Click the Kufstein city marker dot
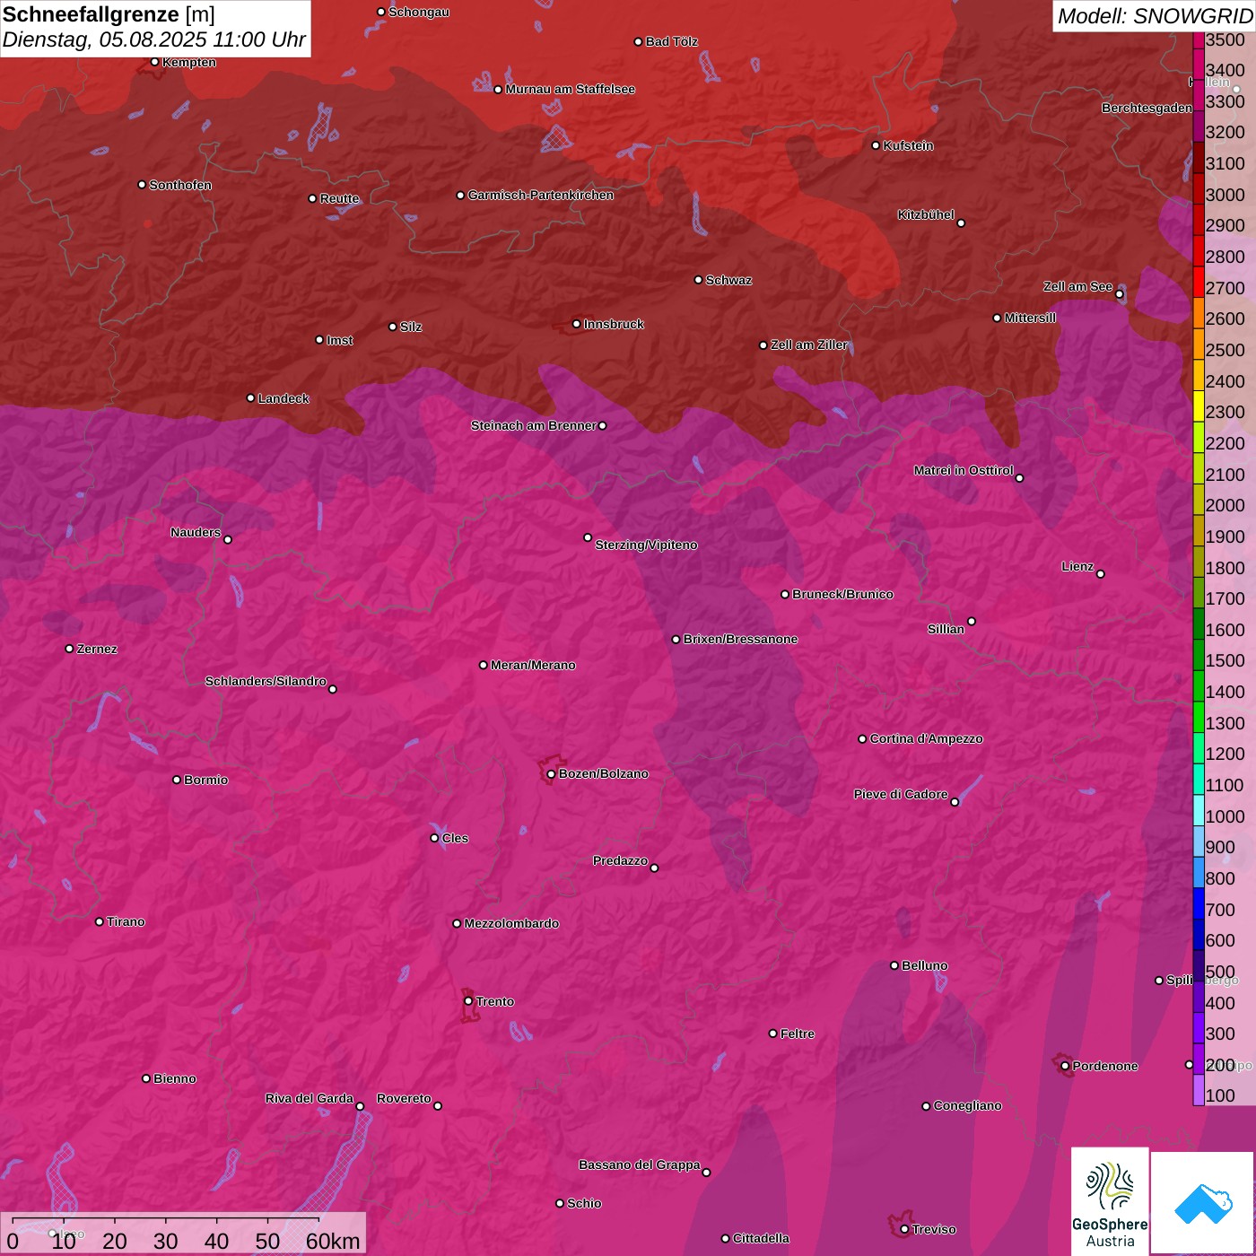The image size is (1256, 1256). [877, 145]
